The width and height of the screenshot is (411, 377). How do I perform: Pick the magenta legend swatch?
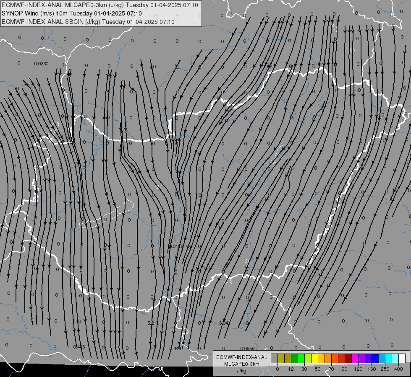[355, 358]
